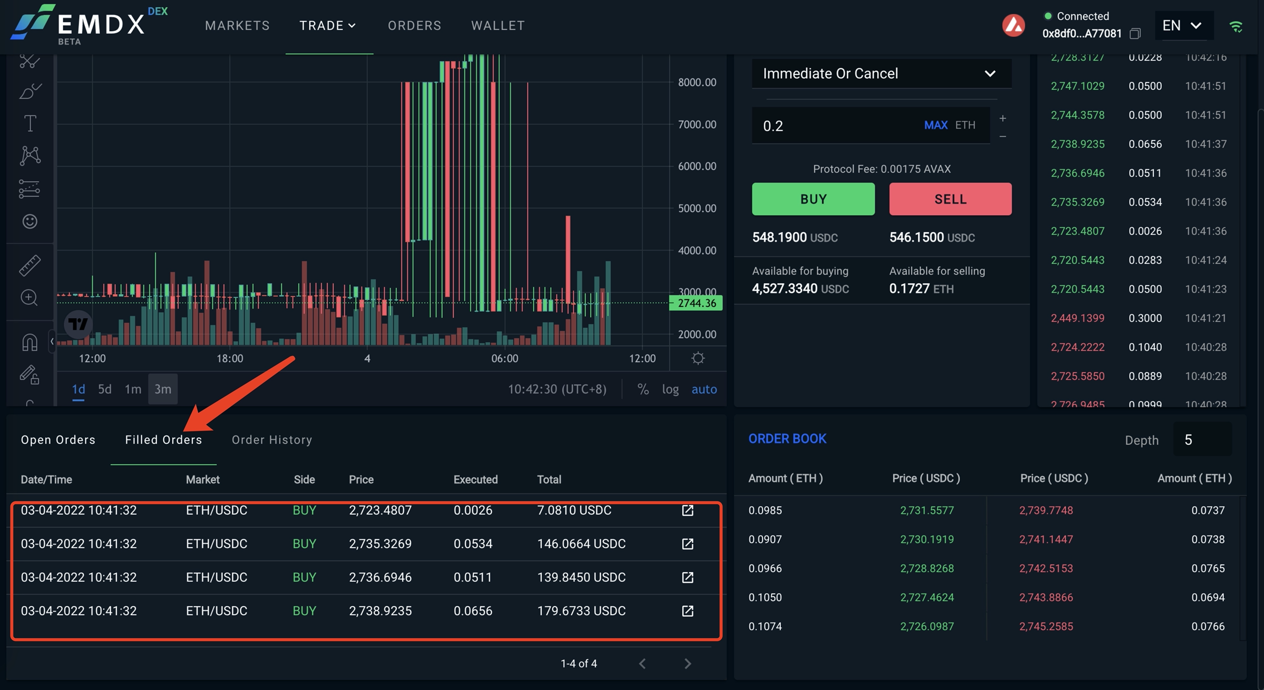The image size is (1264, 690).
Task: Open external link for 2,723.4807 order
Action: 687,510
